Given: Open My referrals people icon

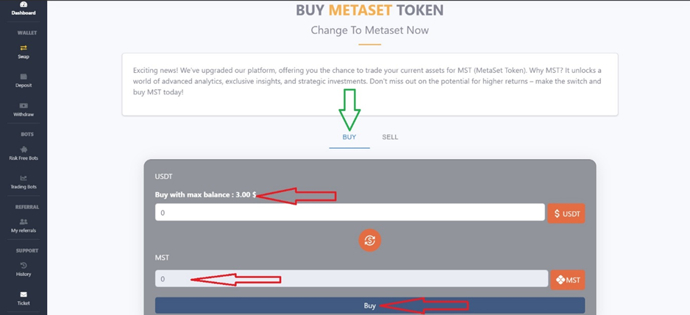Looking at the screenshot, I should [x=24, y=222].
